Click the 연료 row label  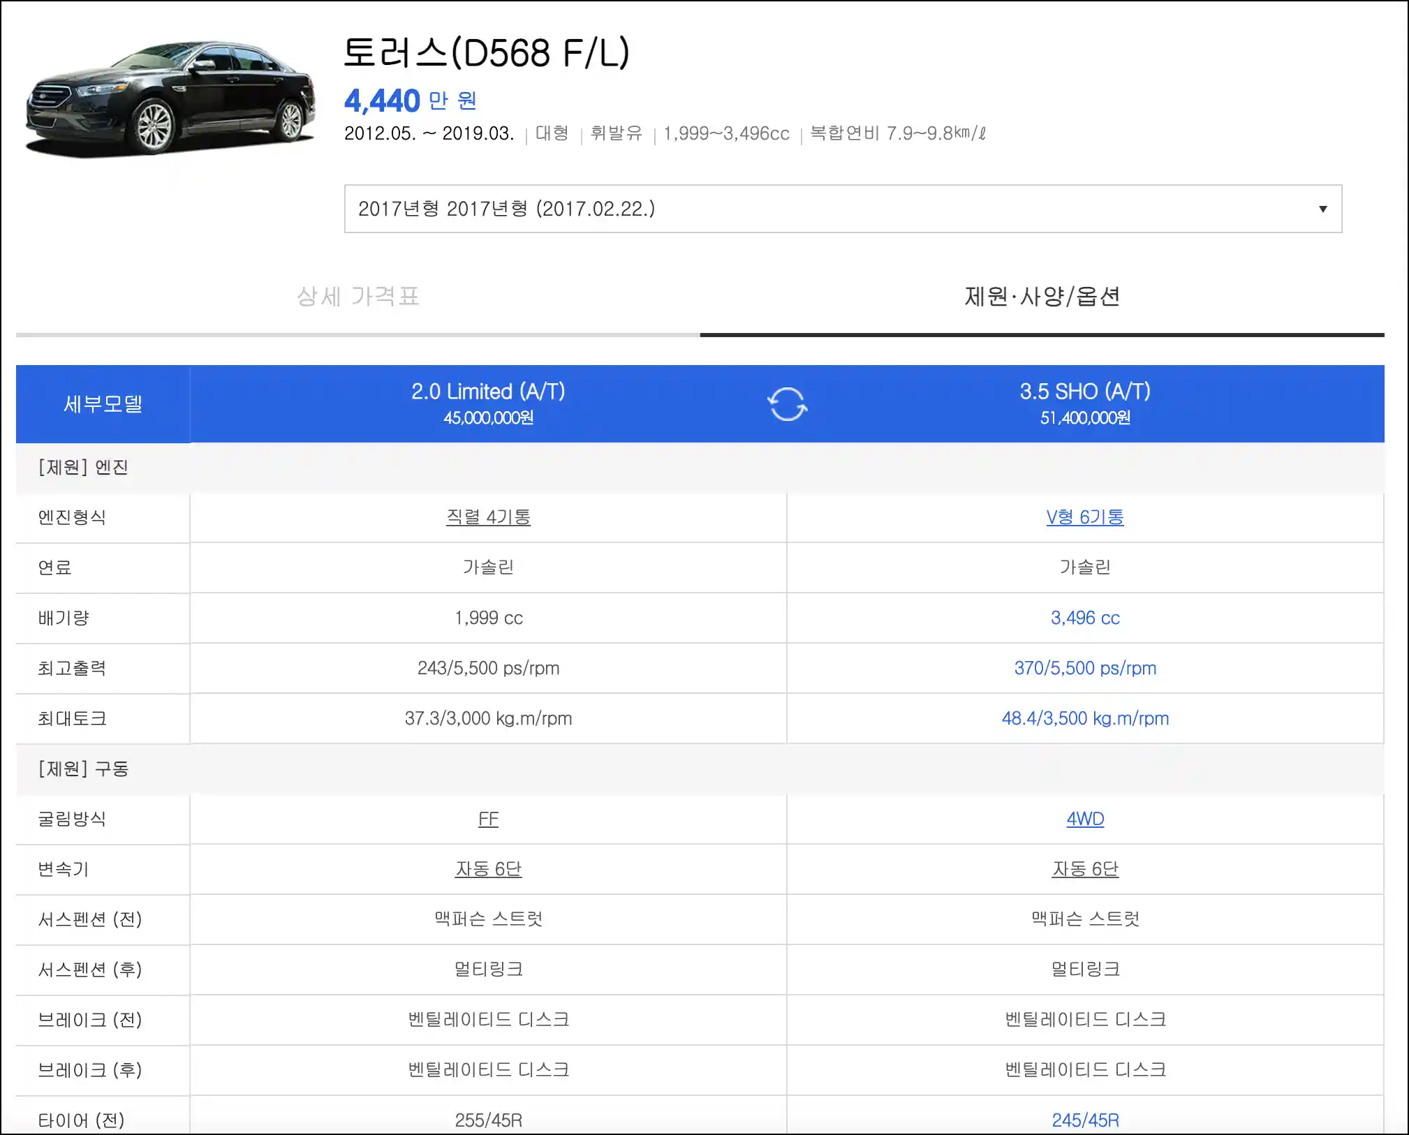point(55,567)
